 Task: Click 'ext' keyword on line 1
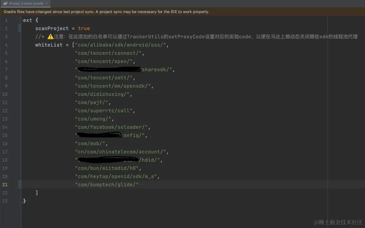(28, 20)
